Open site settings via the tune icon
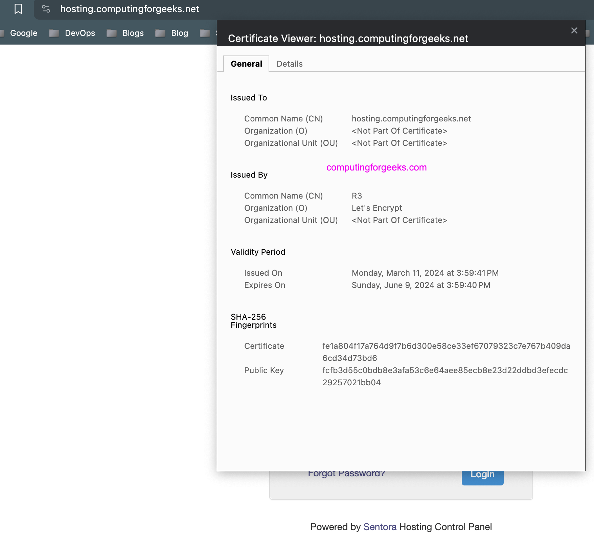This screenshot has width=594, height=546. [46, 9]
